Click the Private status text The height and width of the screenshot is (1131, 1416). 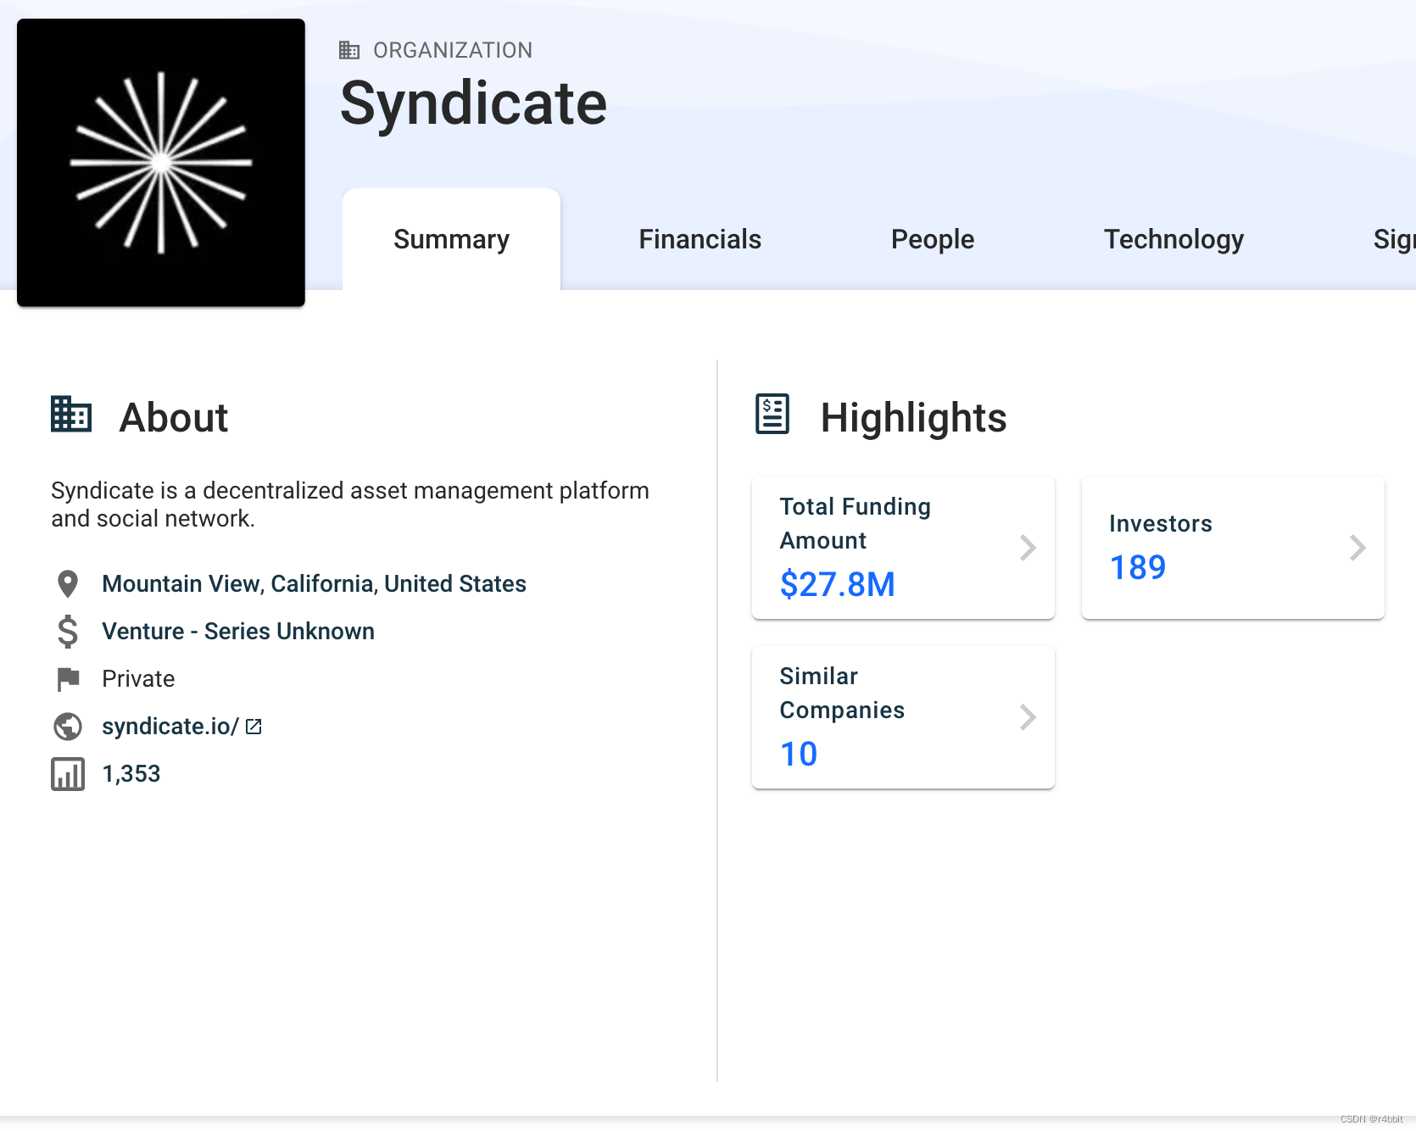138,679
